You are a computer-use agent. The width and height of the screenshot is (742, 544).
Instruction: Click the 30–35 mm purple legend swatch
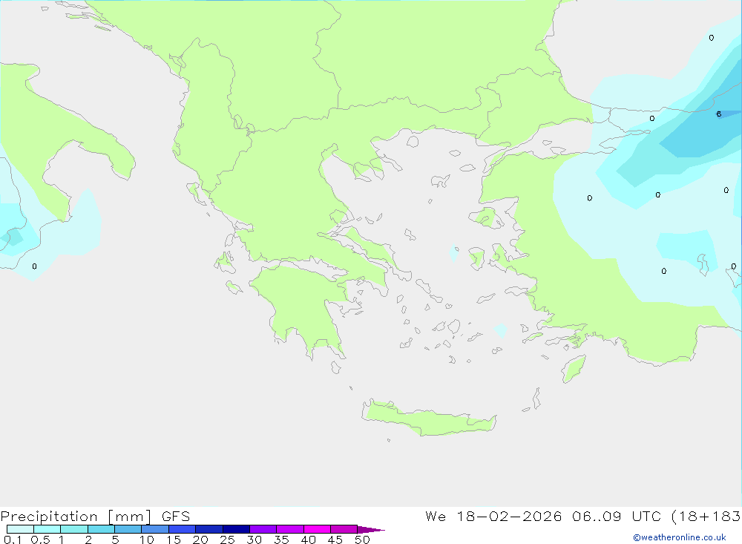[263, 529]
